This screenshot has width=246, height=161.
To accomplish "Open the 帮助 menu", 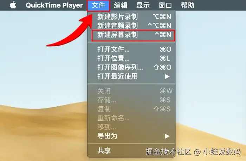I will click(188, 5).
